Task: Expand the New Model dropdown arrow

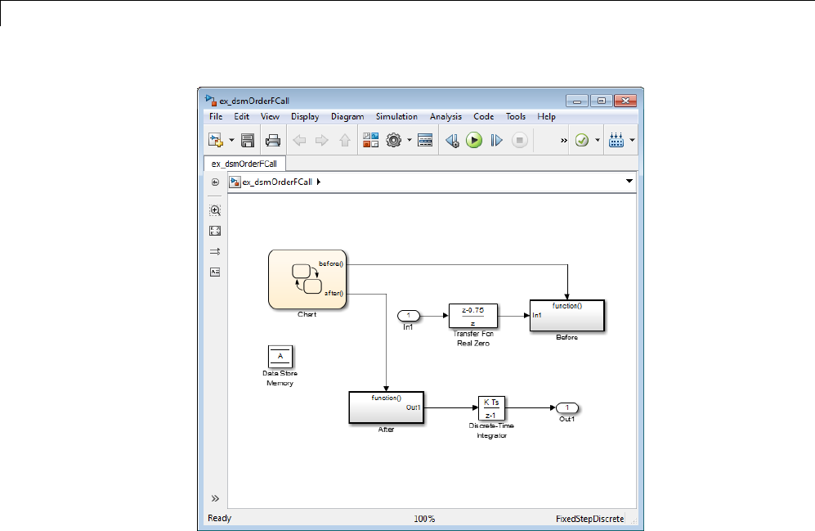Action: click(231, 141)
